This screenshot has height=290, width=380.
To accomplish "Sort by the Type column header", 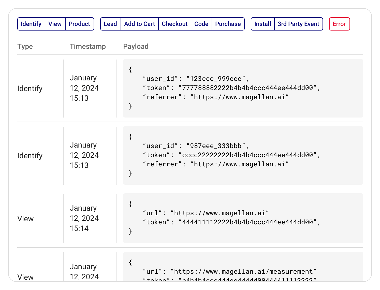I will (x=25, y=47).
